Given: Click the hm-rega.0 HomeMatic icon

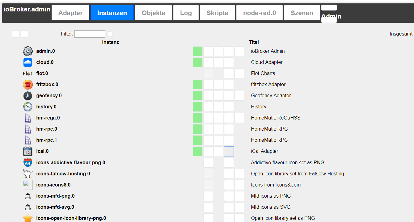Looking at the screenshot, I should tap(28, 118).
